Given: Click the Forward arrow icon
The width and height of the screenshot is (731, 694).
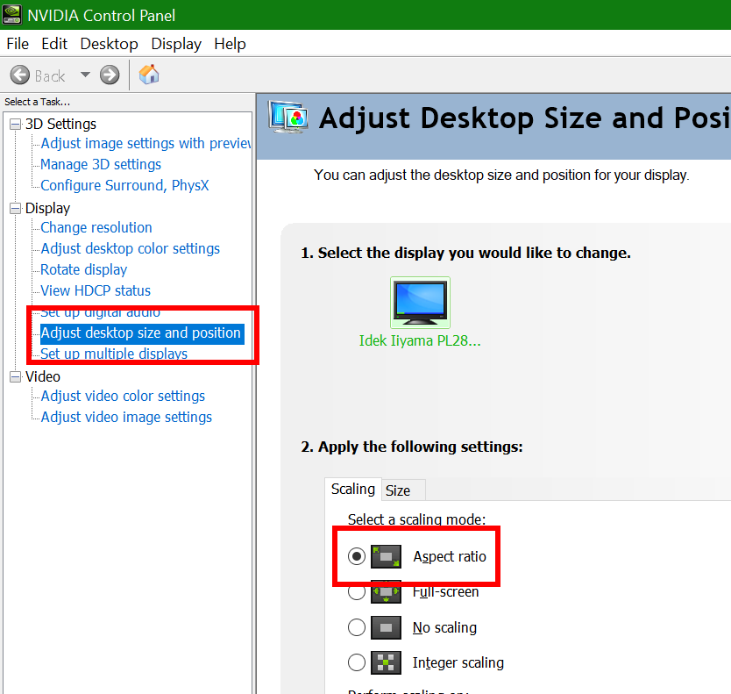Looking at the screenshot, I should [110, 75].
